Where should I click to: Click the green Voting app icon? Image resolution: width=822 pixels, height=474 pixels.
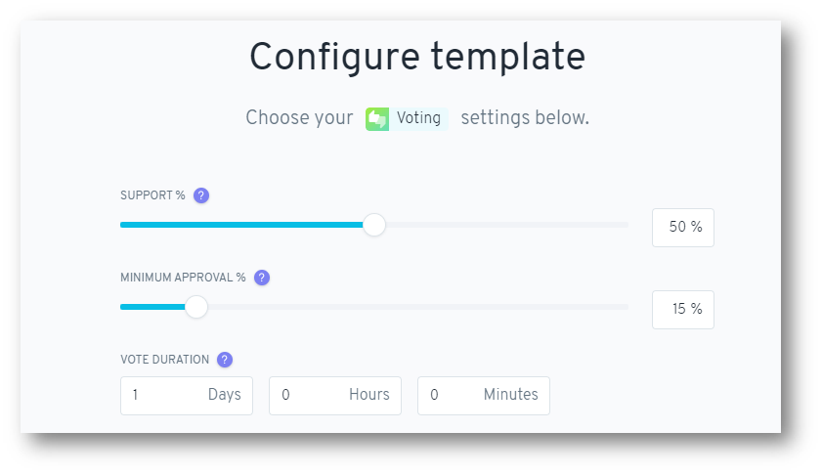tap(377, 119)
